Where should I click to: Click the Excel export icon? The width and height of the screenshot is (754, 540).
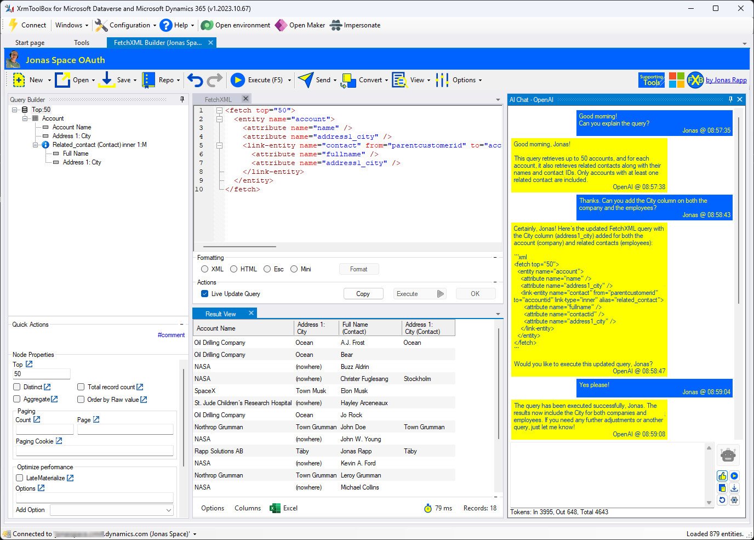[275, 508]
